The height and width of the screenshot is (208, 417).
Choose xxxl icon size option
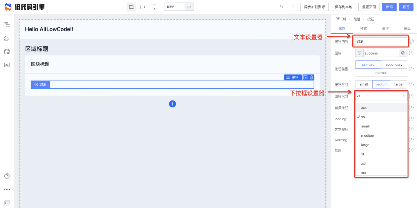(381, 173)
